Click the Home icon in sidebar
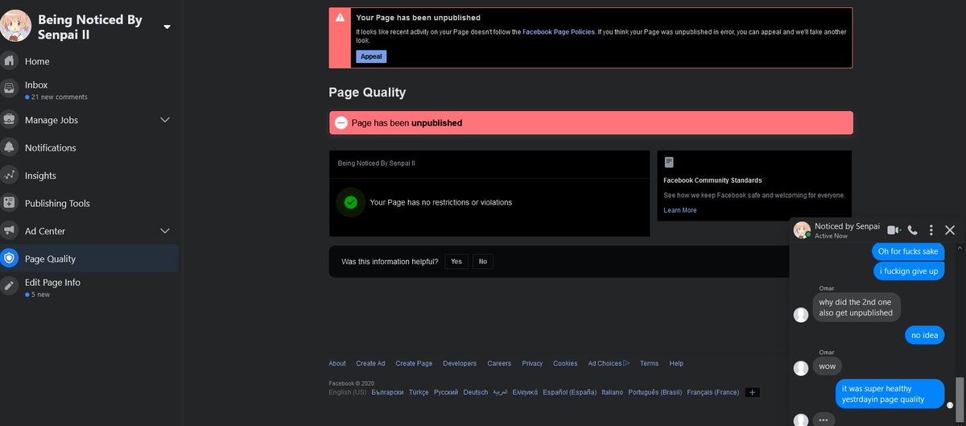The image size is (966, 426). 10,61
